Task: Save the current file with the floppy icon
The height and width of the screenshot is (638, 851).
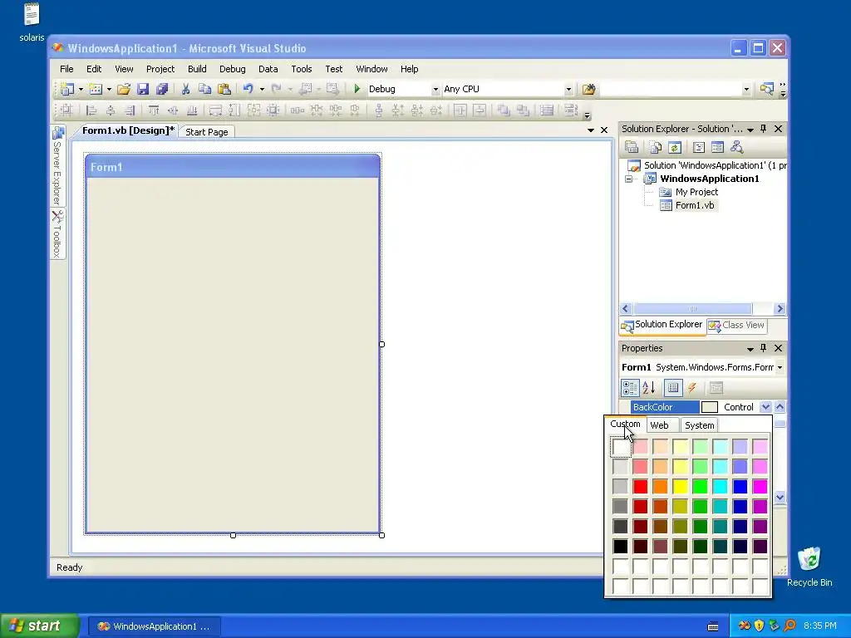Action: 143,89
